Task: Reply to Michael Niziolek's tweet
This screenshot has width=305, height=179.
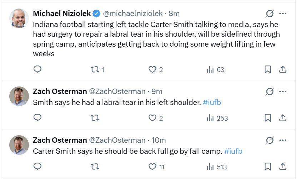Action: coord(37,69)
